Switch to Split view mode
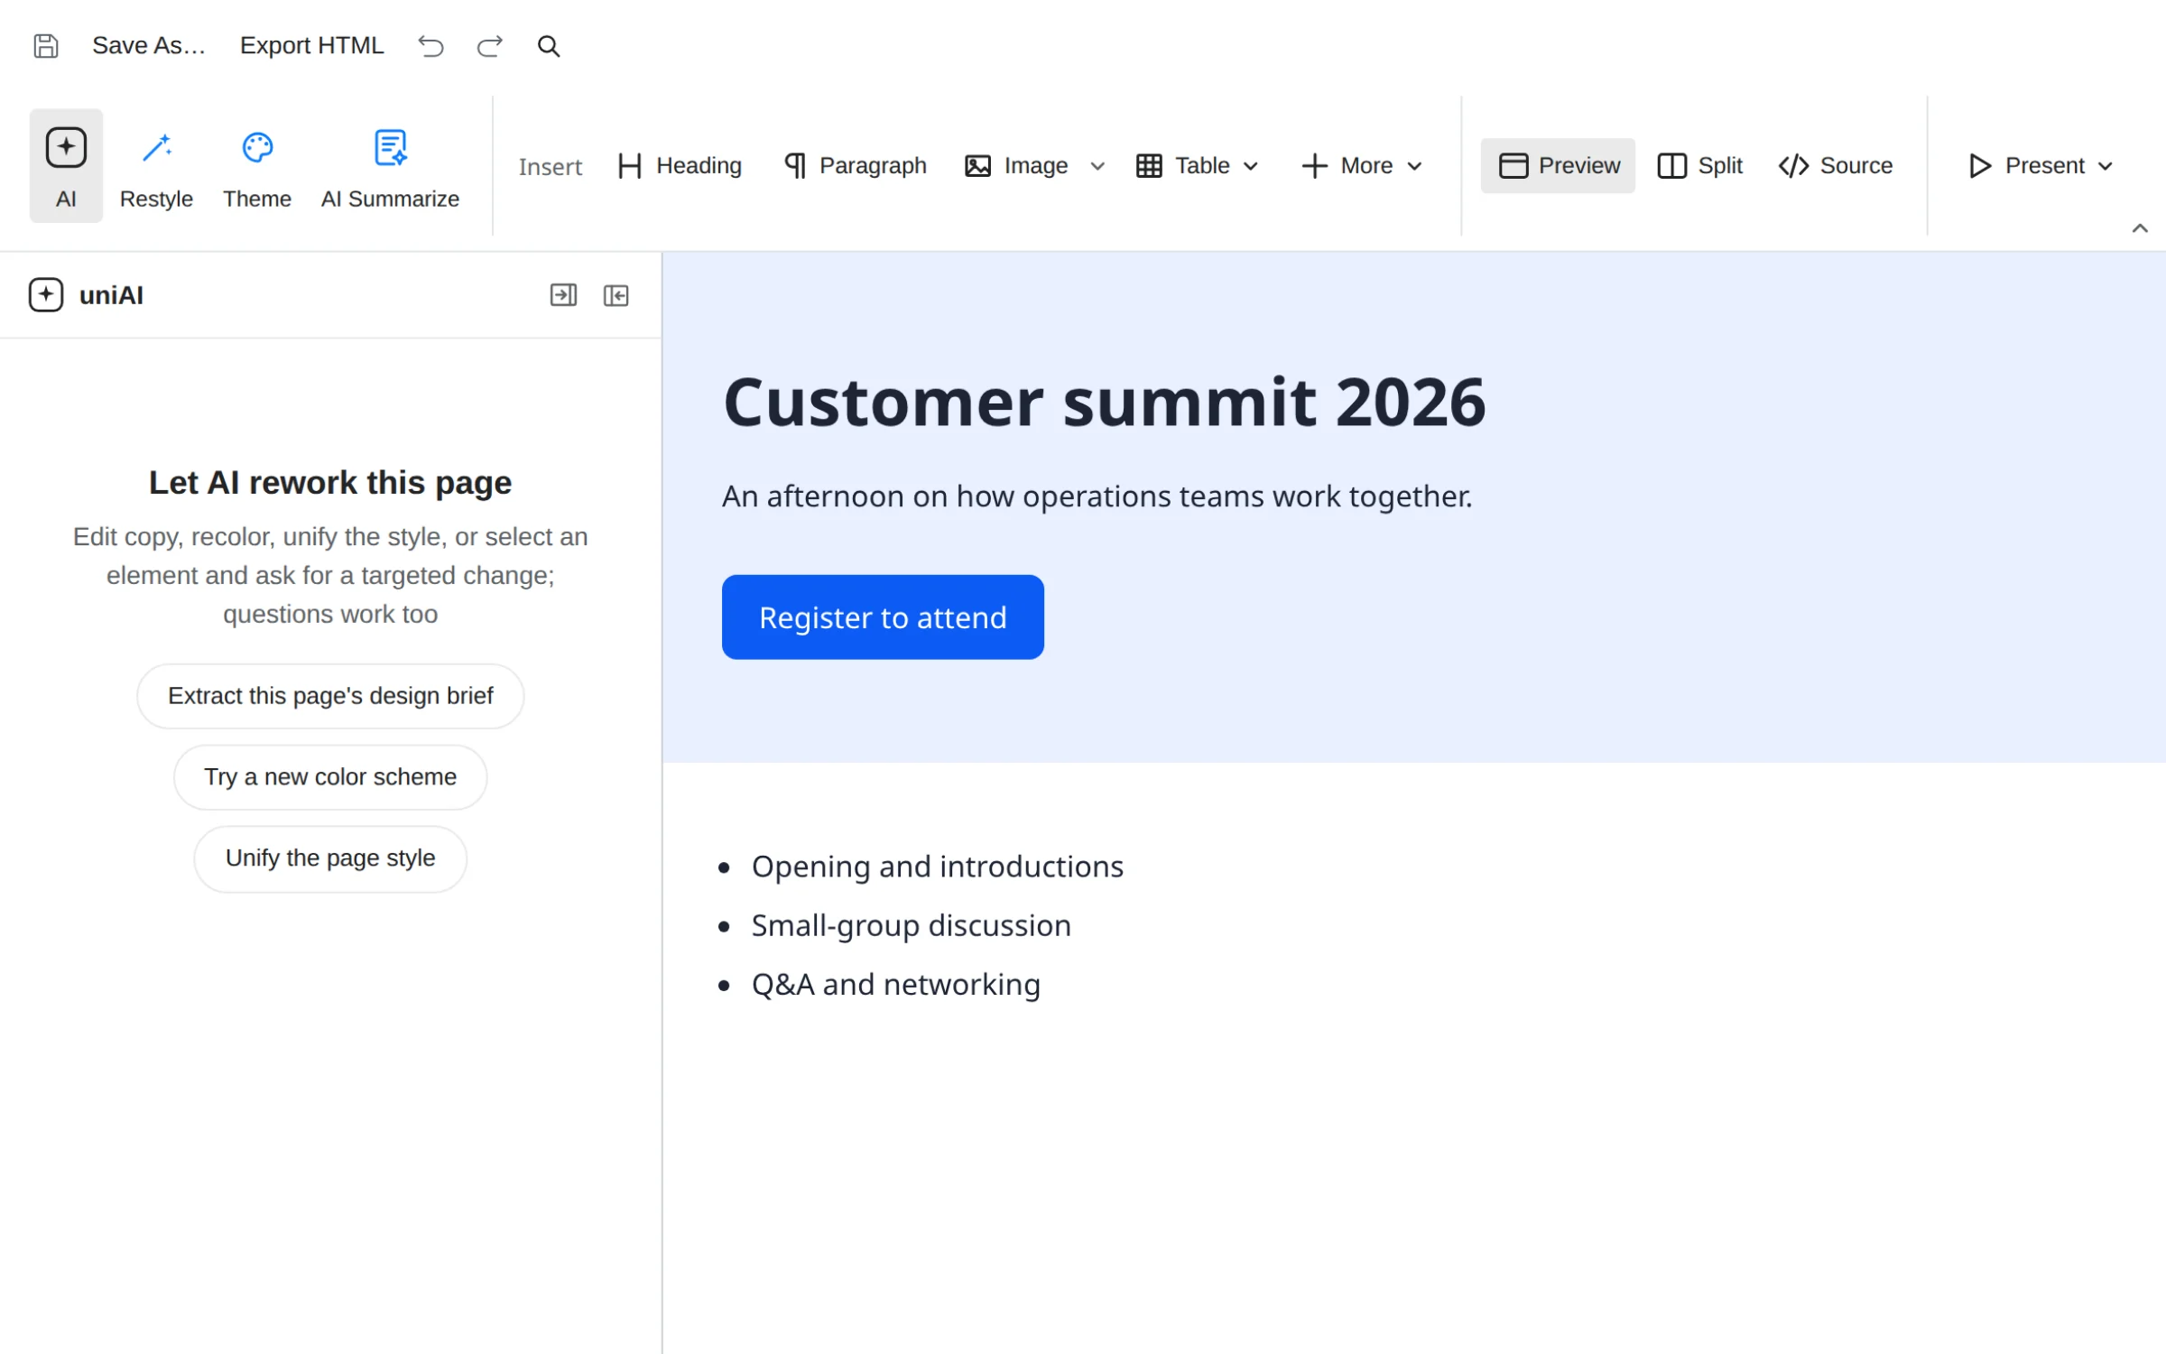This screenshot has width=2166, height=1354. click(x=1699, y=166)
